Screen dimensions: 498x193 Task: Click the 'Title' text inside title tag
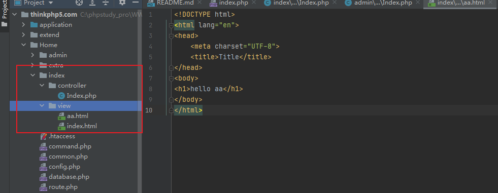click(228, 57)
